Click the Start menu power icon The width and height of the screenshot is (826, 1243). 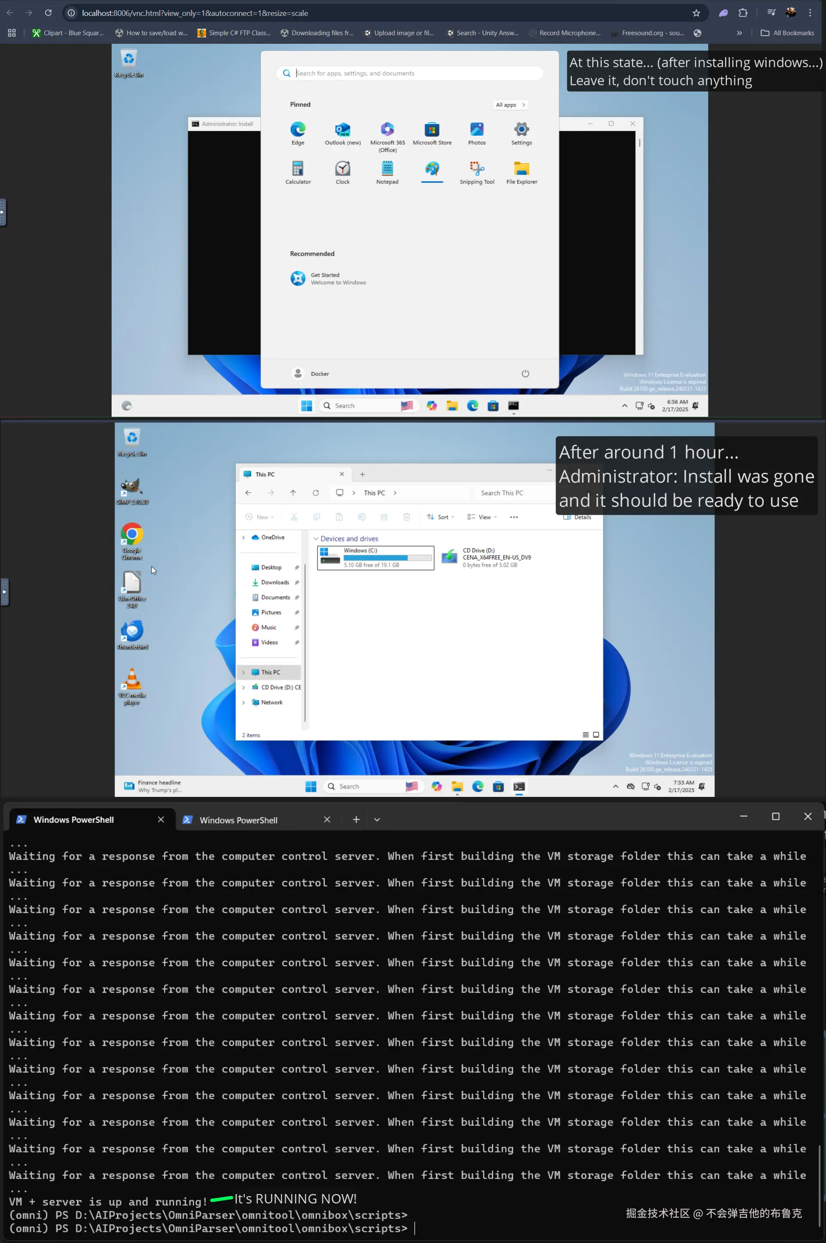pos(525,374)
